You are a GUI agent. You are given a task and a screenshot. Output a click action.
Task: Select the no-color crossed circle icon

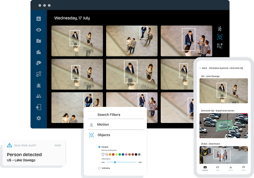pos(107,154)
